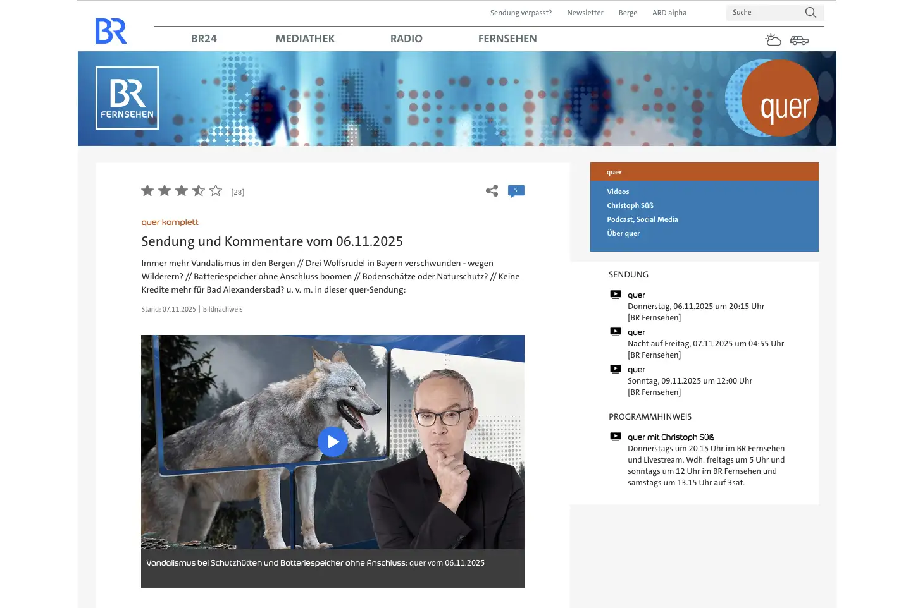Rate the show with the fourth star
The height and width of the screenshot is (608, 913).
point(199,190)
